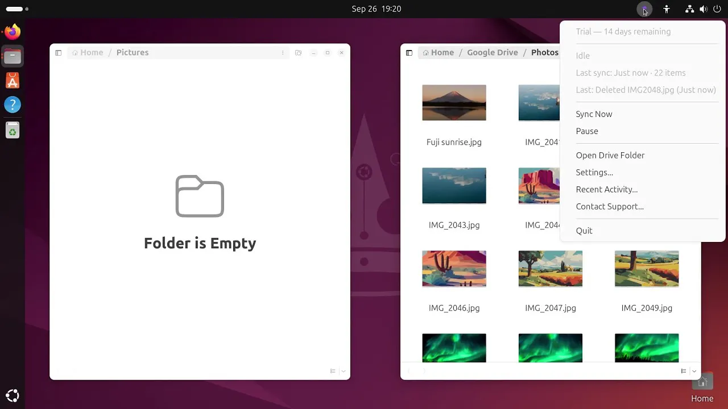Open the top bar clock Sep 26 19:20
Image resolution: width=728 pixels, height=409 pixels.
coord(377,9)
